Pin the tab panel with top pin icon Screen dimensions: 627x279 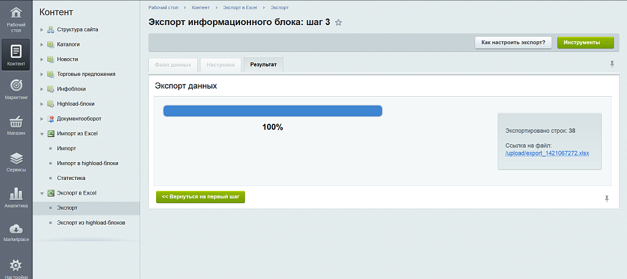pos(611,64)
